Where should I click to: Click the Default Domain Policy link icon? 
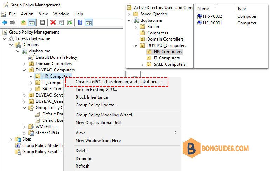(x=31, y=57)
